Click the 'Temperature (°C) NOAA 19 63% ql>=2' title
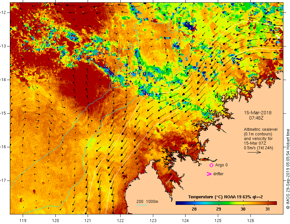This screenshot has height=224, width=290. (x=225, y=197)
